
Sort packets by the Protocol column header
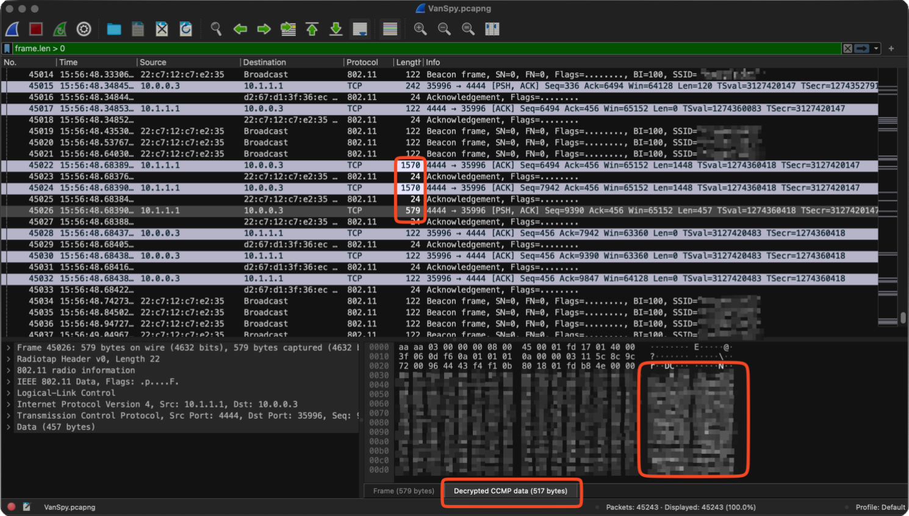coord(369,62)
